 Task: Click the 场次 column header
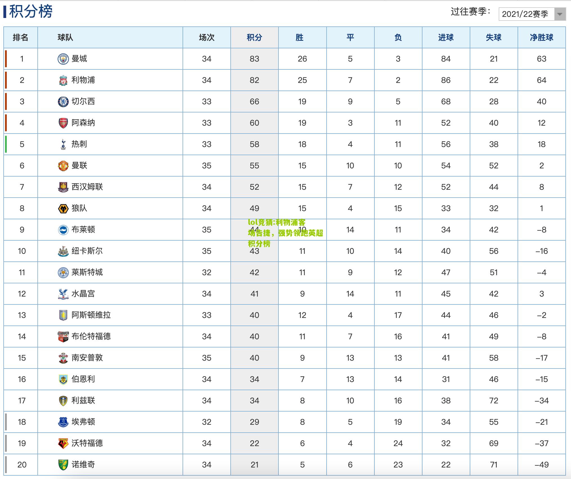pos(206,37)
